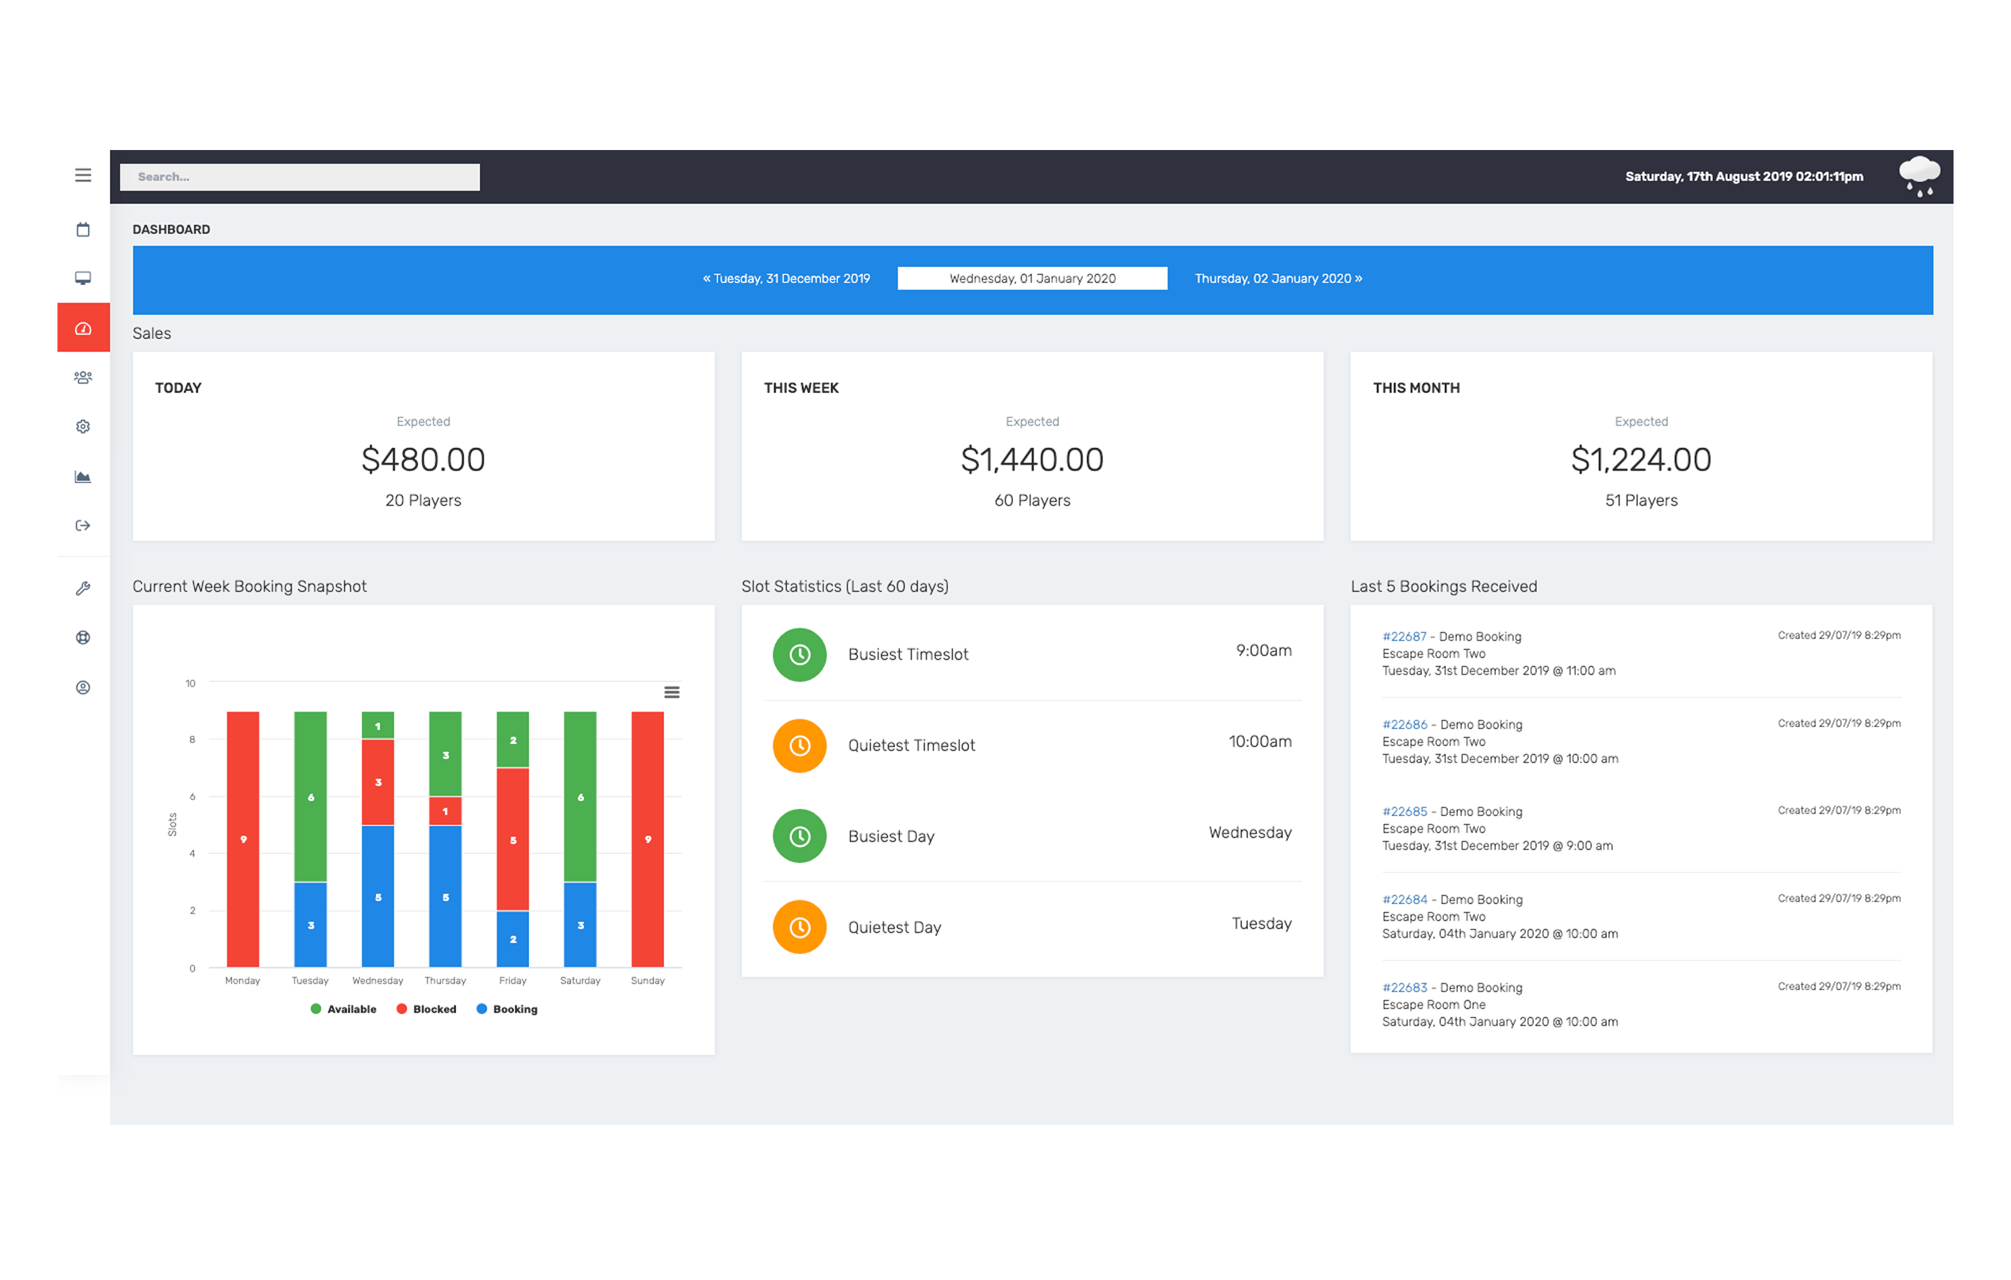Click the Search input field
Image resolution: width=2011 pixels, height=1280 pixels.
pyautogui.click(x=300, y=177)
